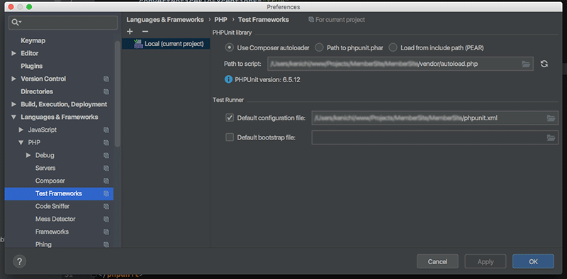Select Local (current project) configuration

[166, 44]
